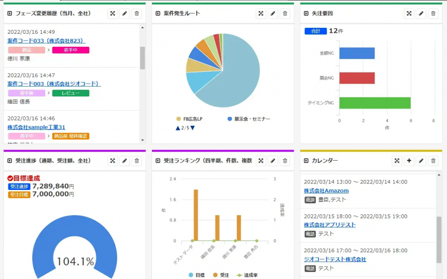Collapse the フェーズ変更履歴 widget header toggle
This screenshot has width=447, height=279.
(x=10, y=13)
